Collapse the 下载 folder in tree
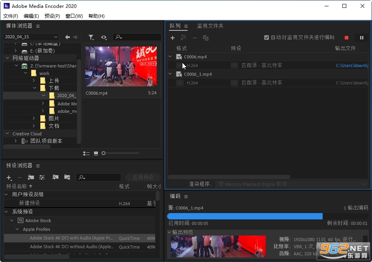 click(x=34, y=88)
